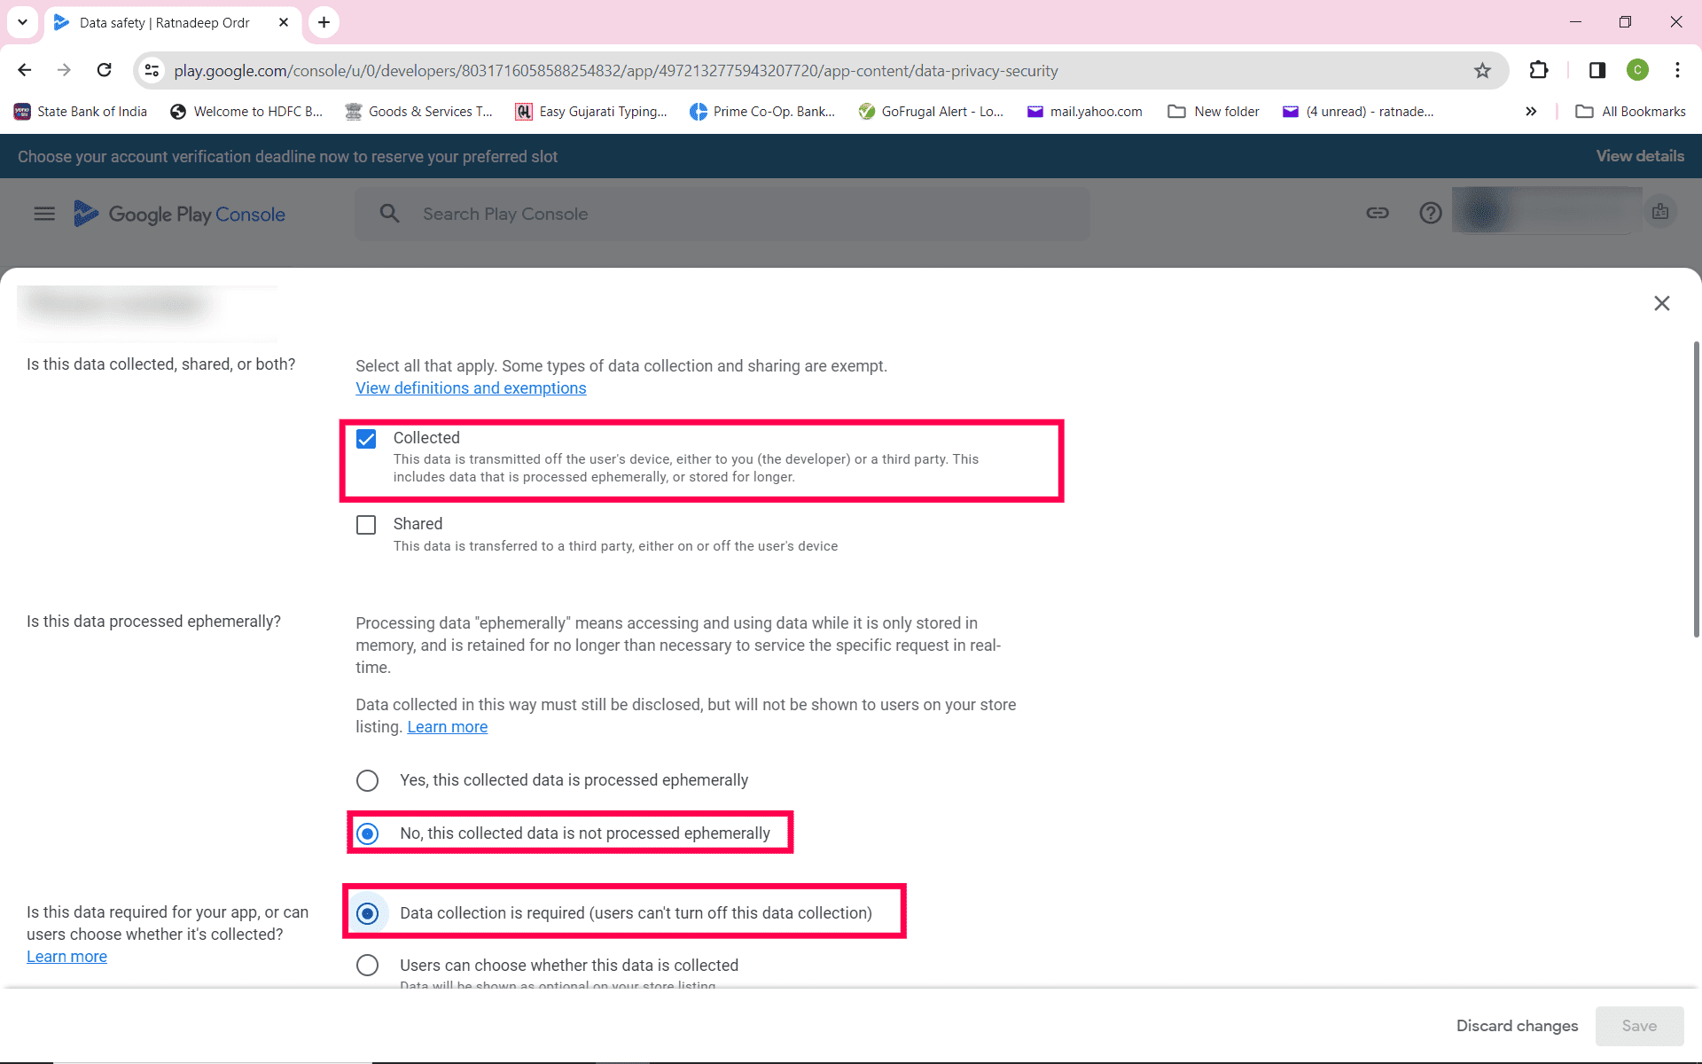This screenshot has height=1064, width=1702.
Task: Open the hamburger navigation menu
Action: click(44, 214)
